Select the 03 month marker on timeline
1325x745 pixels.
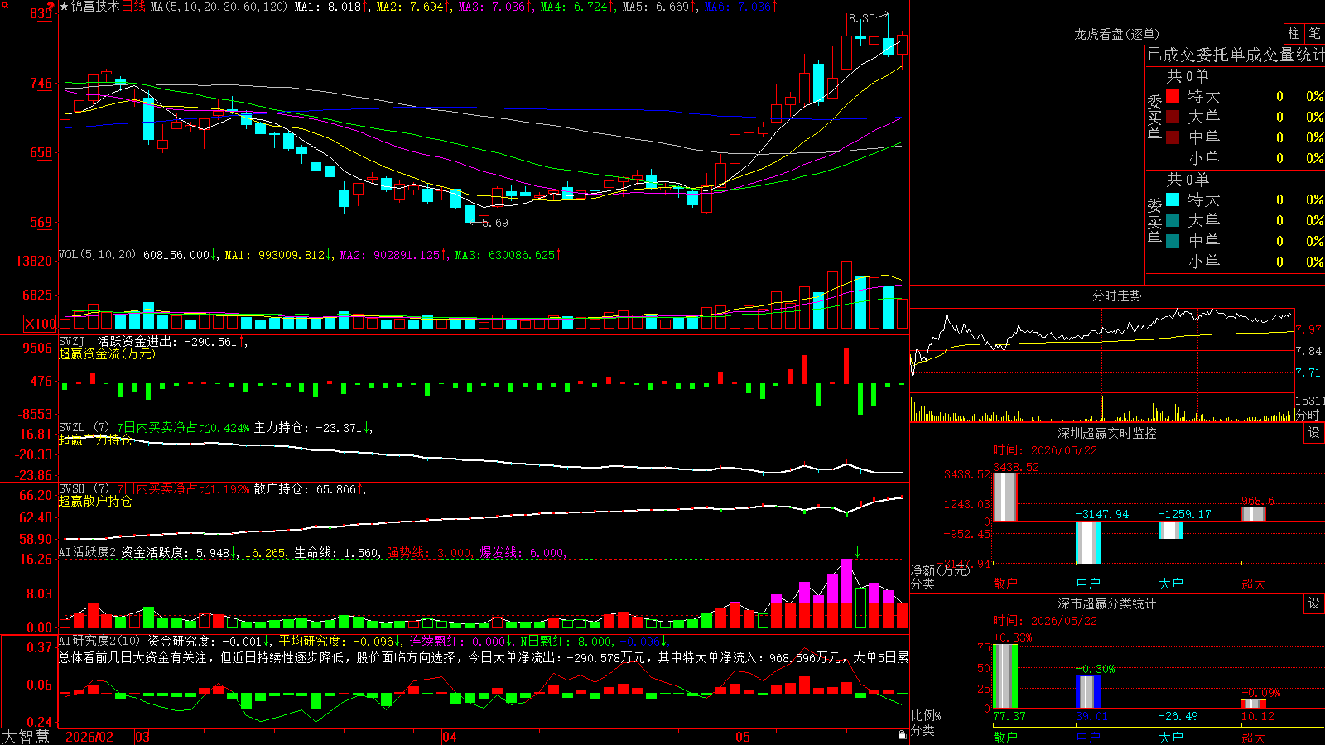pyautogui.click(x=142, y=737)
